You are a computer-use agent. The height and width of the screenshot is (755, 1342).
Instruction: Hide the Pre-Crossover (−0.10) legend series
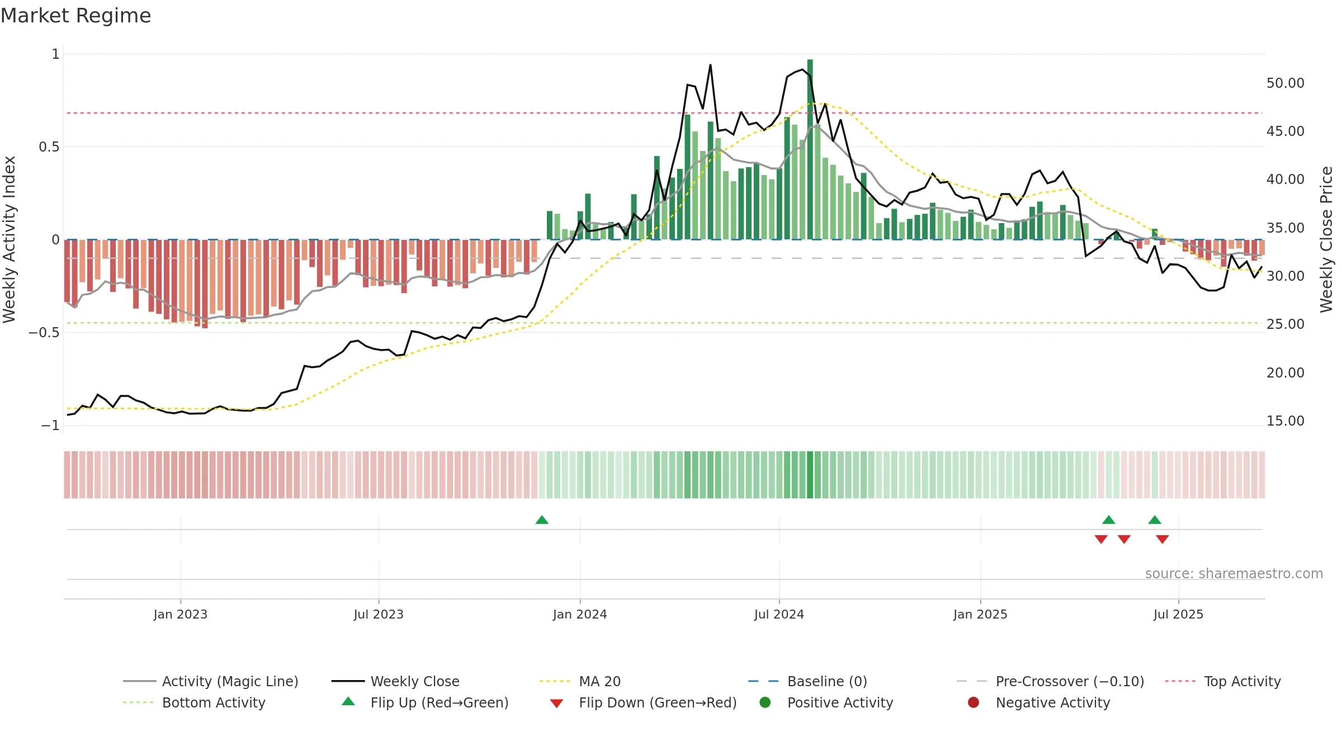[1051, 681]
